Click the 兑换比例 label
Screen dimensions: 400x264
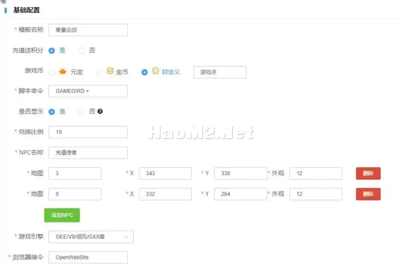(31, 132)
